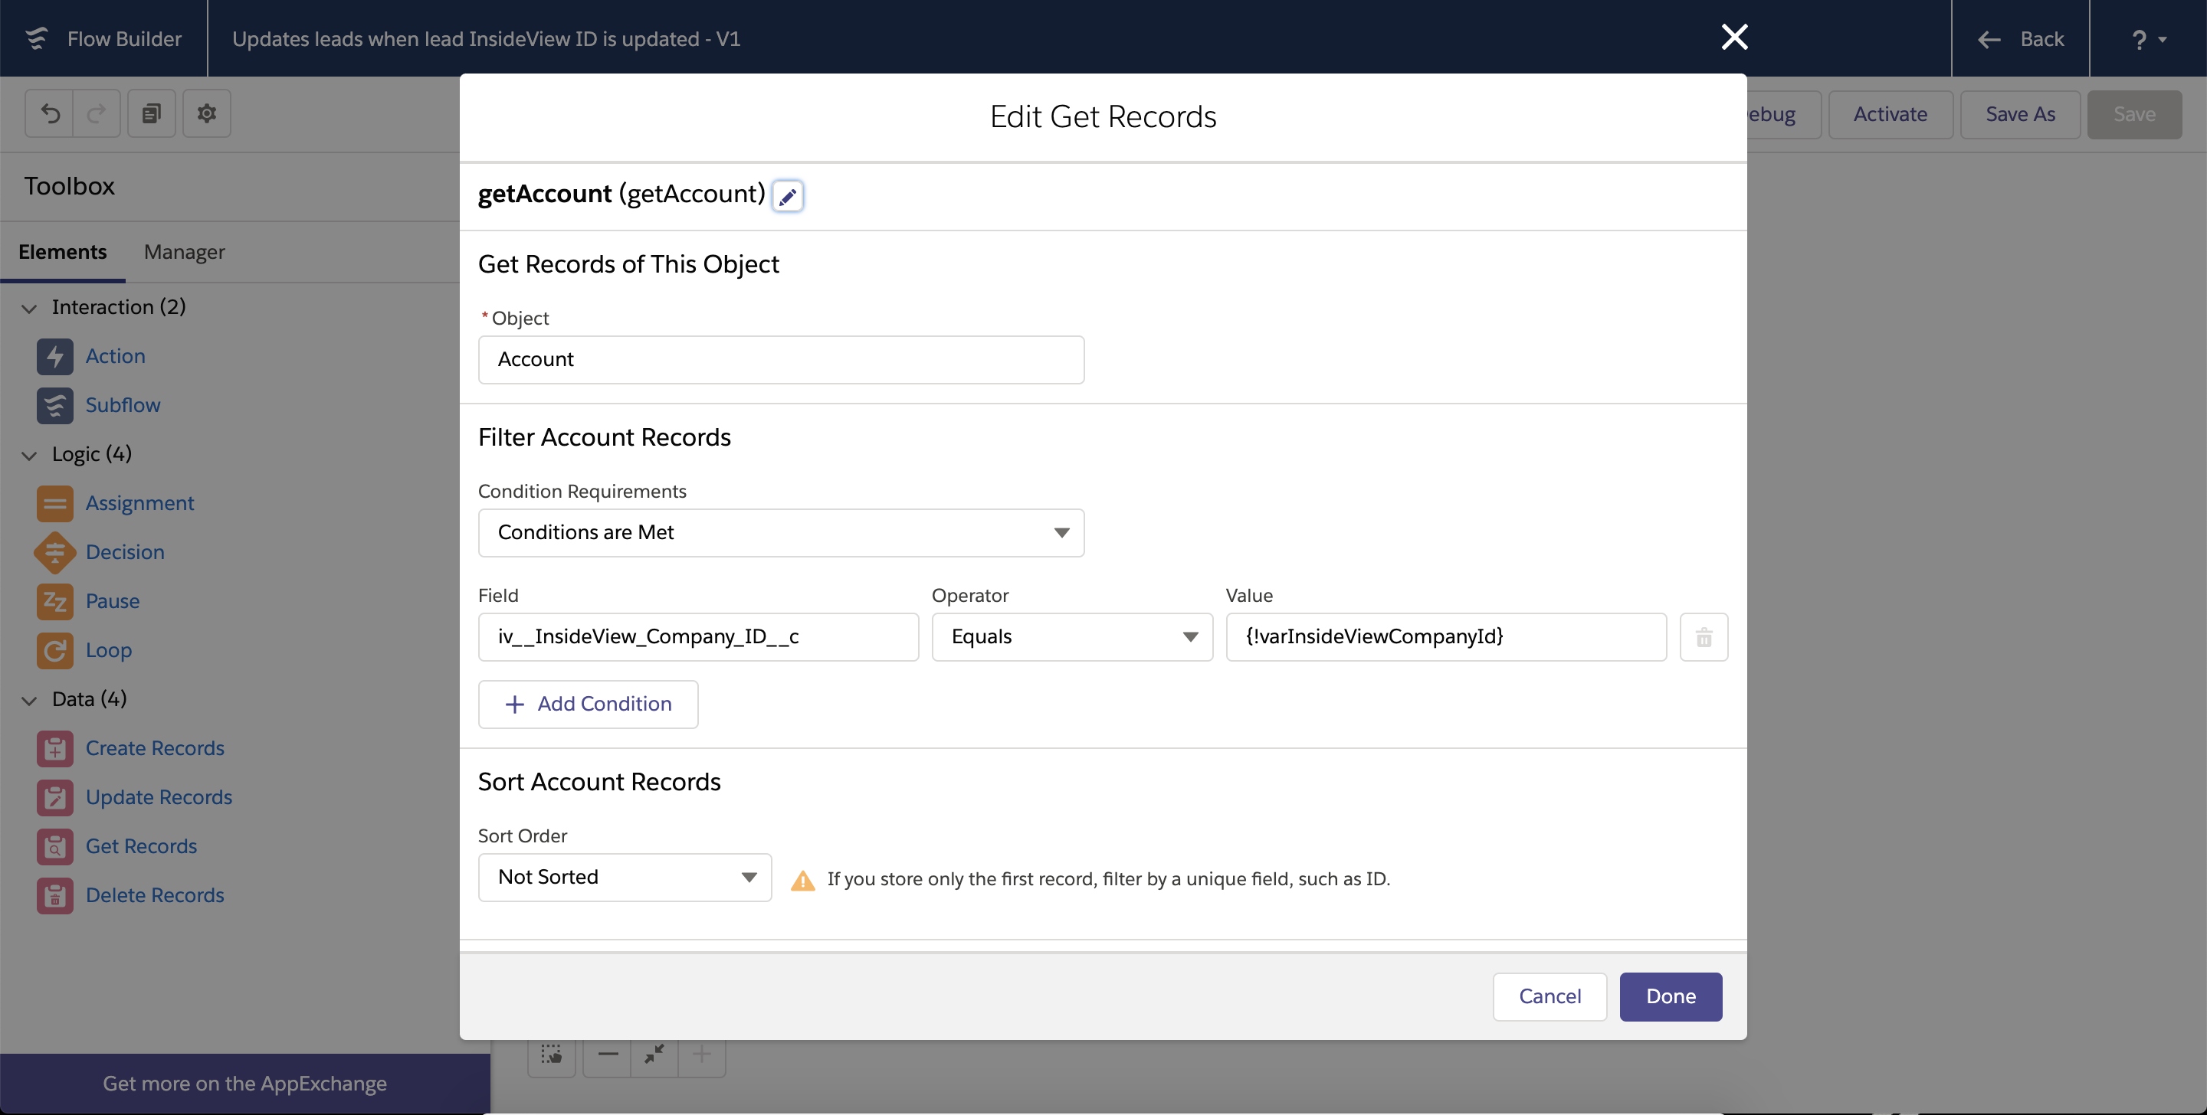2207x1115 pixels.
Task: Click the Object input field containing Account
Action: coord(781,360)
